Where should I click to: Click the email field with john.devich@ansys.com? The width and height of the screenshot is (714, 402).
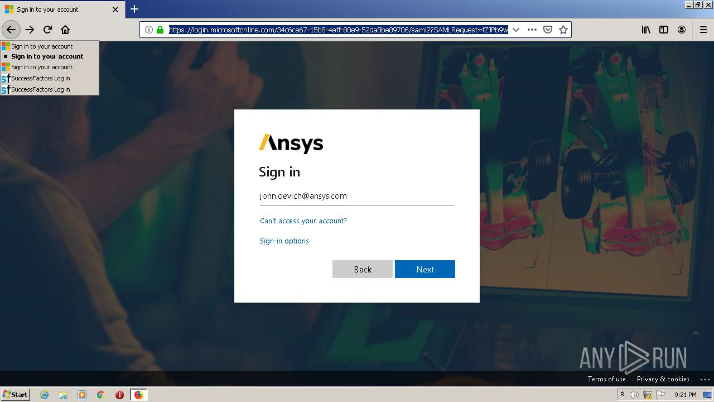[x=356, y=196]
